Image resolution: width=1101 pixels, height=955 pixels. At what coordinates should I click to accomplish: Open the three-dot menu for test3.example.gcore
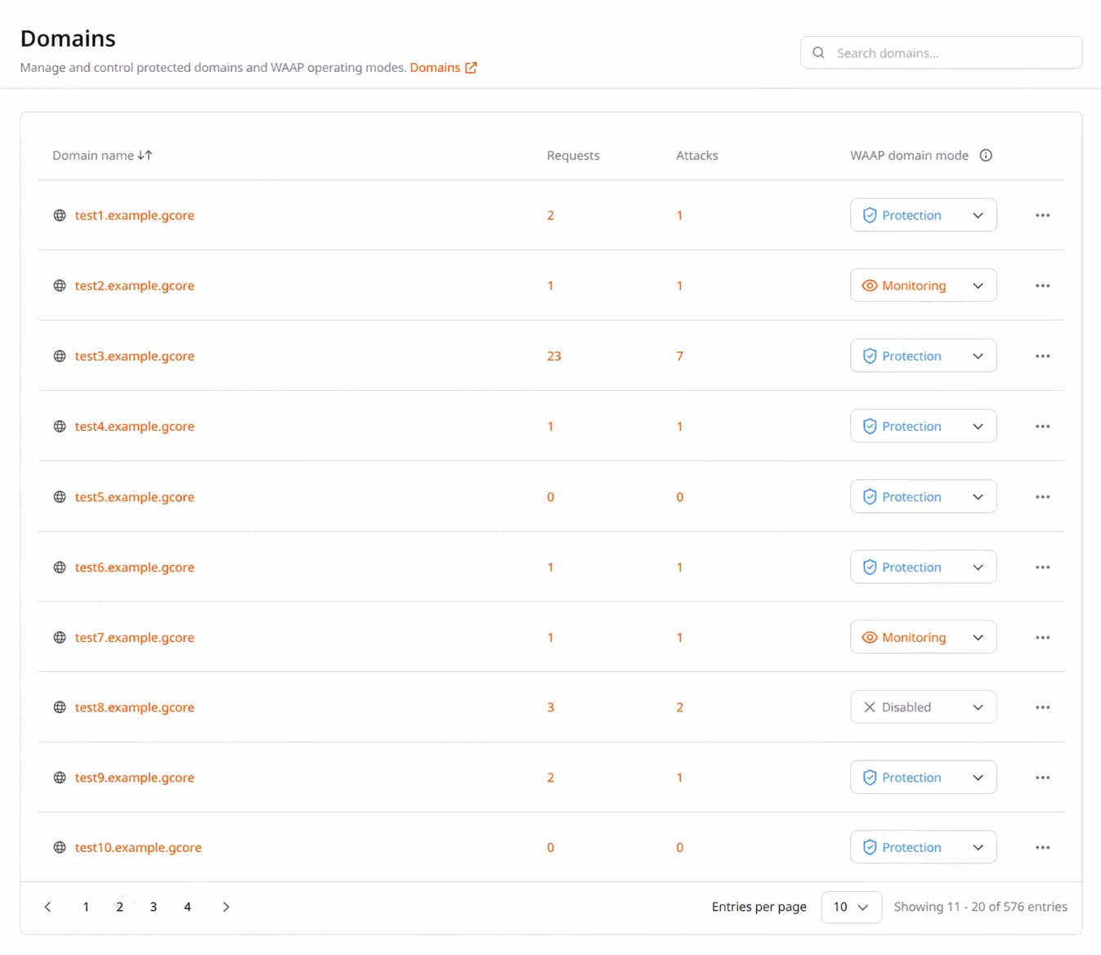pos(1042,356)
